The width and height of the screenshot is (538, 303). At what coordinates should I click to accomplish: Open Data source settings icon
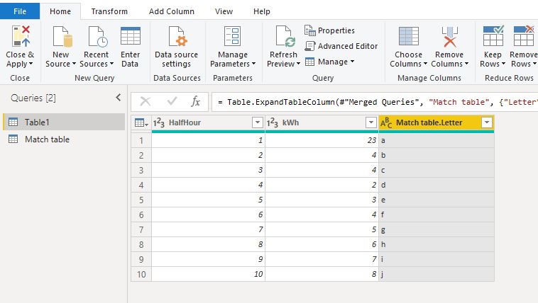(x=177, y=36)
